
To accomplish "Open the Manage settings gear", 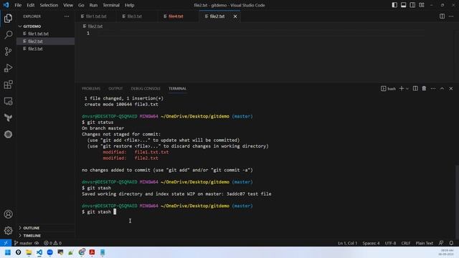I will click(8, 231).
